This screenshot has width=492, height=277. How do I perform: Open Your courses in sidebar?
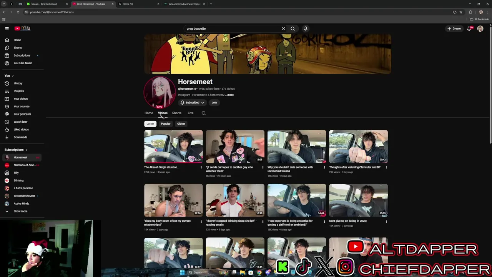click(22, 106)
